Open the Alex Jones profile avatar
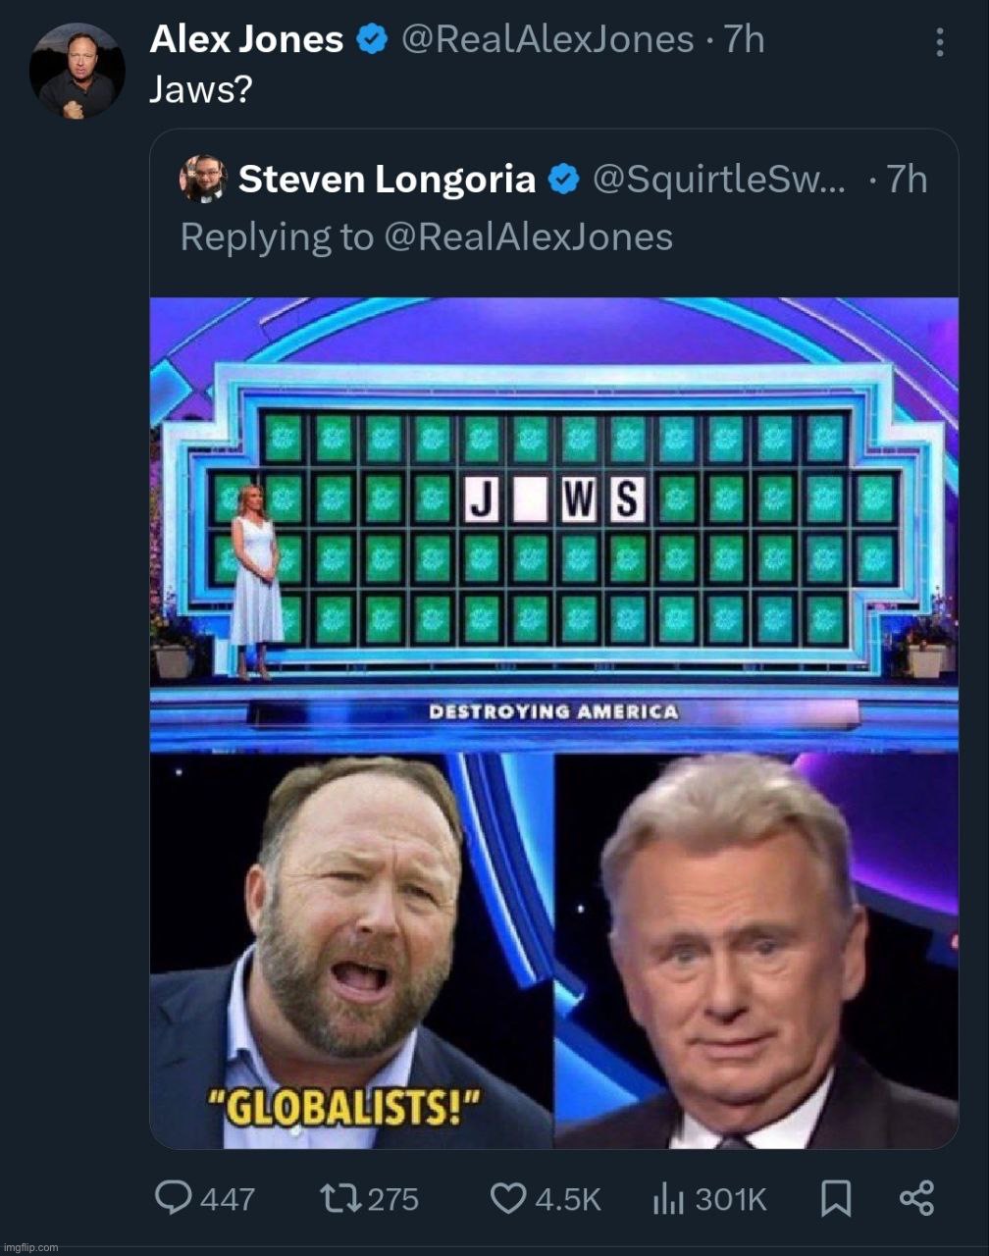The width and height of the screenshot is (989, 1256). pyautogui.click(x=78, y=71)
